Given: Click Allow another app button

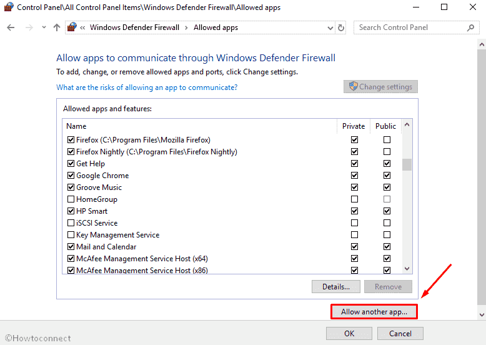Looking at the screenshot, I should pyautogui.click(x=374, y=311).
